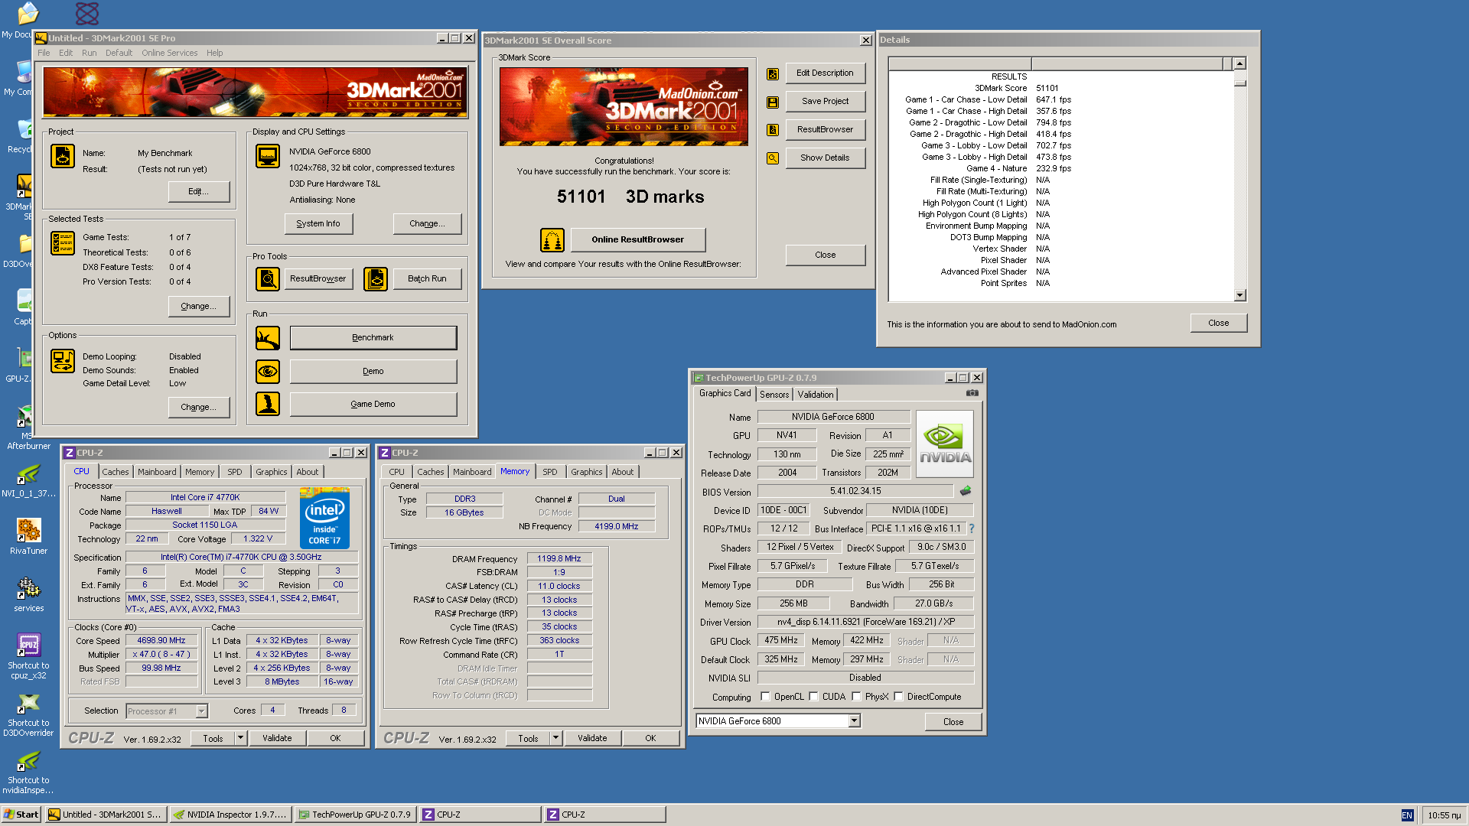Toggle the OpenCL checkbox in GPU-Z
This screenshot has width=1469, height=826.
click(765, 697)
